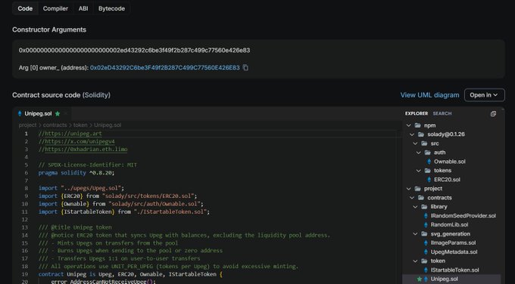Follow the https://unipeg.art link in code
Viewport: 515px width, 284px height.
tap(73, 134)
